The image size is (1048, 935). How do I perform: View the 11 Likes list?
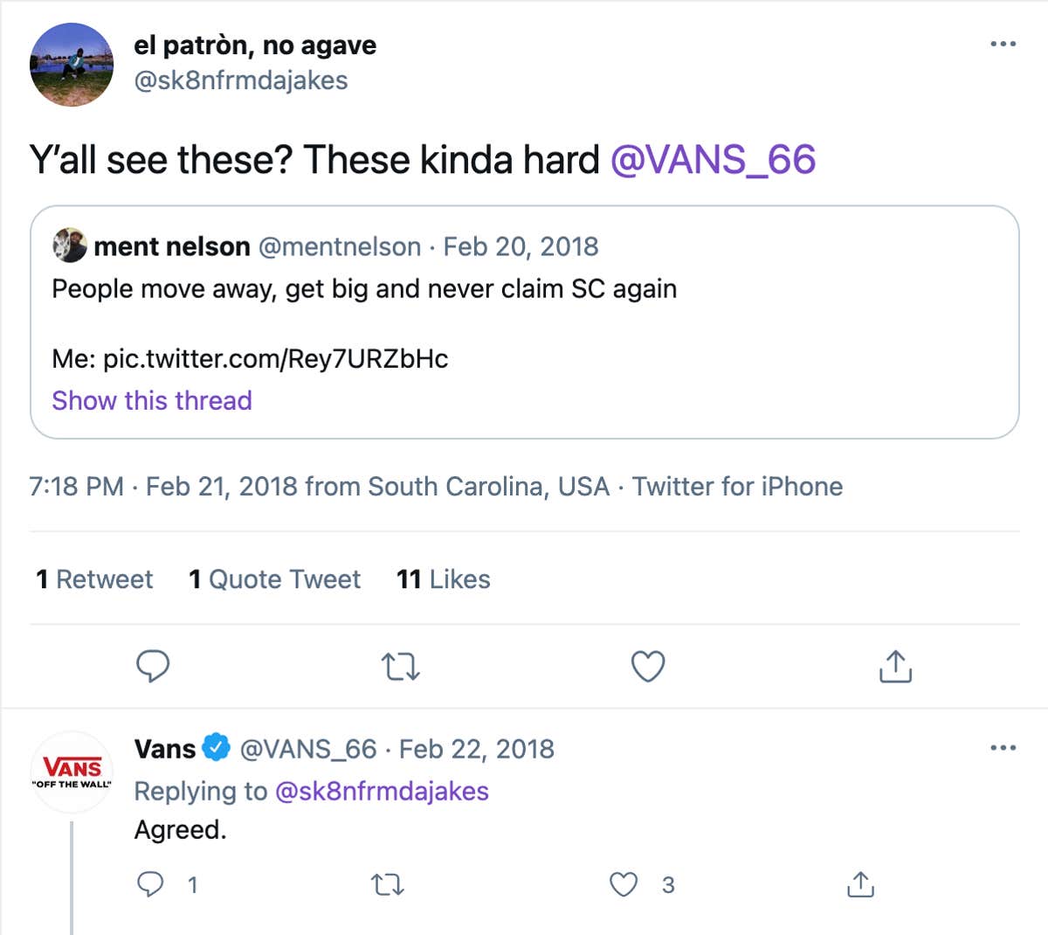click(x=443, y=579)
